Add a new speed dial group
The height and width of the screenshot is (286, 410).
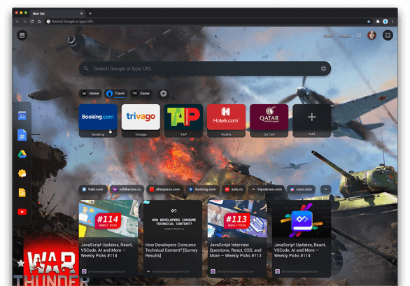(164, 93)
